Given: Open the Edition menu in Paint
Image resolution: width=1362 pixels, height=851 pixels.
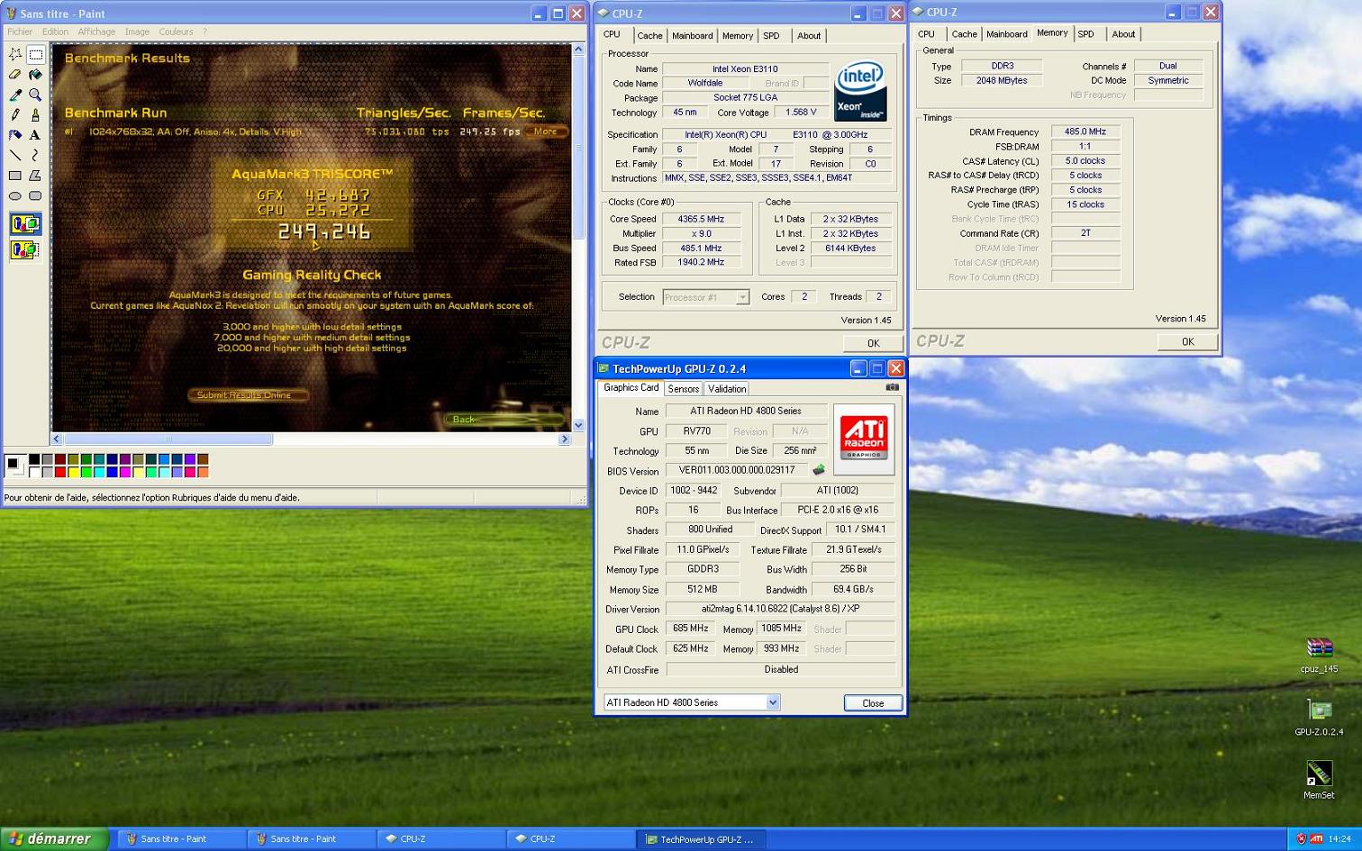Looking at the screenshot, I should click(55, 32).
